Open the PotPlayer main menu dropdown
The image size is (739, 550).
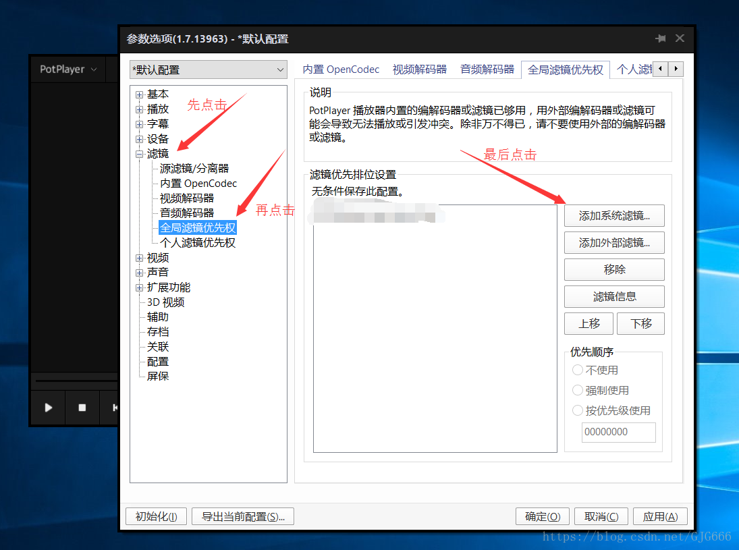[x=68, y=70]
